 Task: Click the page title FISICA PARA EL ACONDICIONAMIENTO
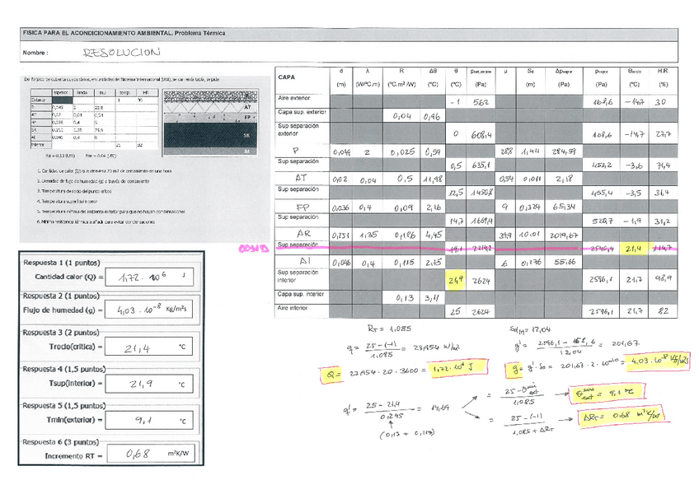click(x=122, y=33)
